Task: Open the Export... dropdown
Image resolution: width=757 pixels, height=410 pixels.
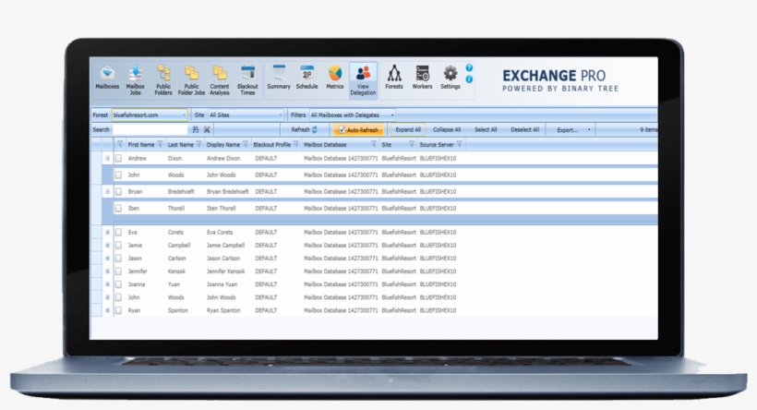Action: point(573,130)
